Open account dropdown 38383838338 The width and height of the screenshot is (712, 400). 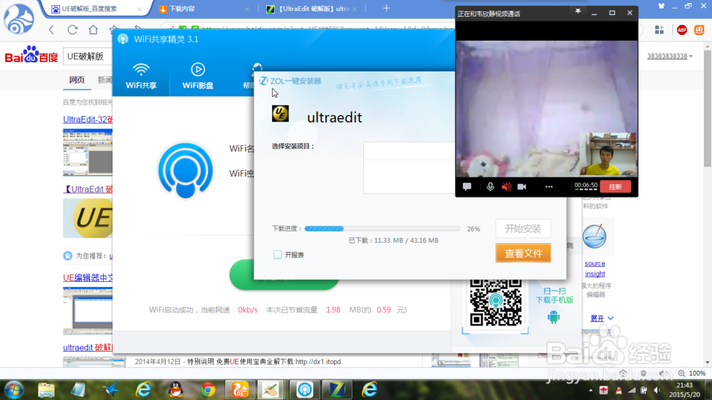pos(670,56)
